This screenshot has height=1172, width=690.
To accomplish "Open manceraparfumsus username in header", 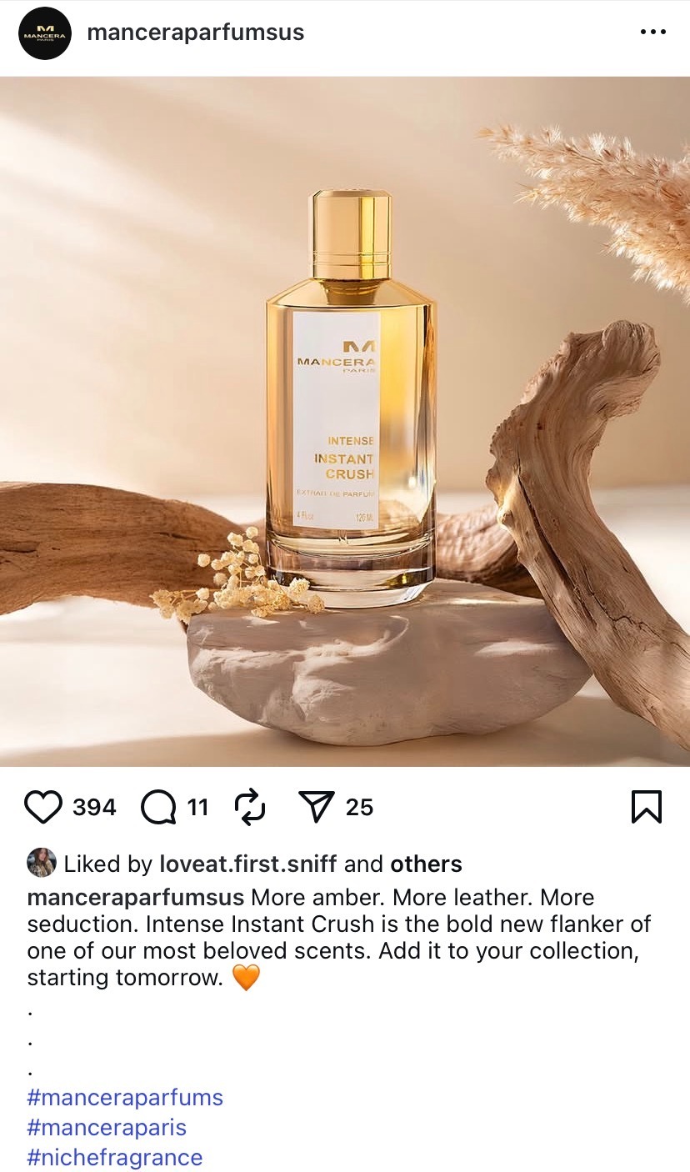I will pos(196,33).
